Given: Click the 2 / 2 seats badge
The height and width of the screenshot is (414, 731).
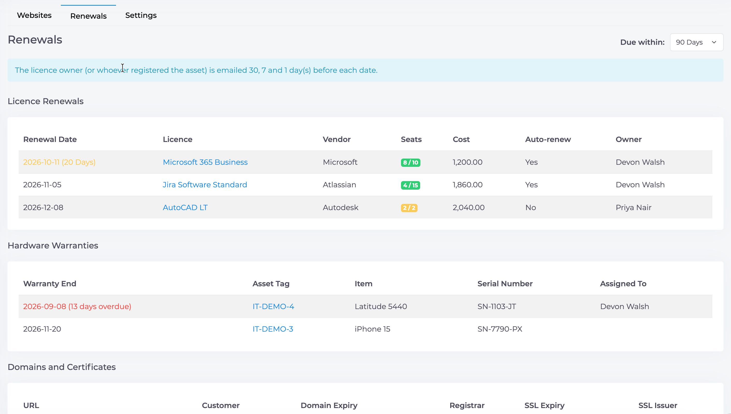Looking at the screenshot, I should click(409, 208).
